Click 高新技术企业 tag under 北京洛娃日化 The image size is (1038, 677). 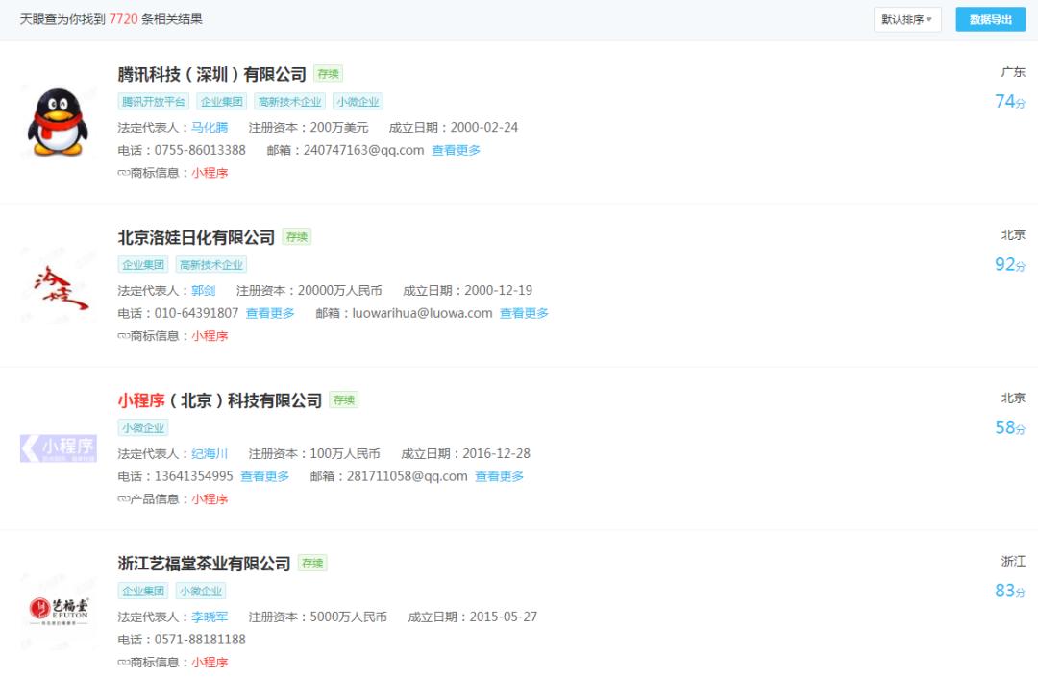pos(211,264)
